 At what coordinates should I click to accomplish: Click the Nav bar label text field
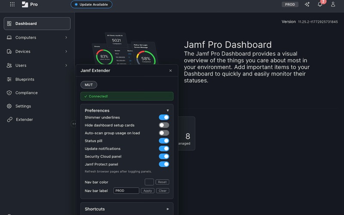(126, 191)
